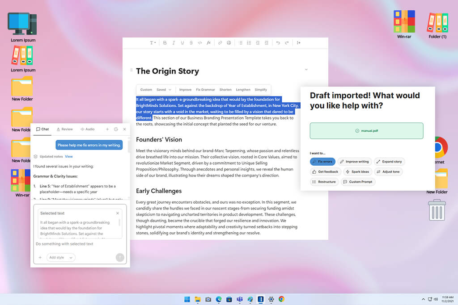Select the Fix errors option
458x305 pixels.
[x=322, y=162]
